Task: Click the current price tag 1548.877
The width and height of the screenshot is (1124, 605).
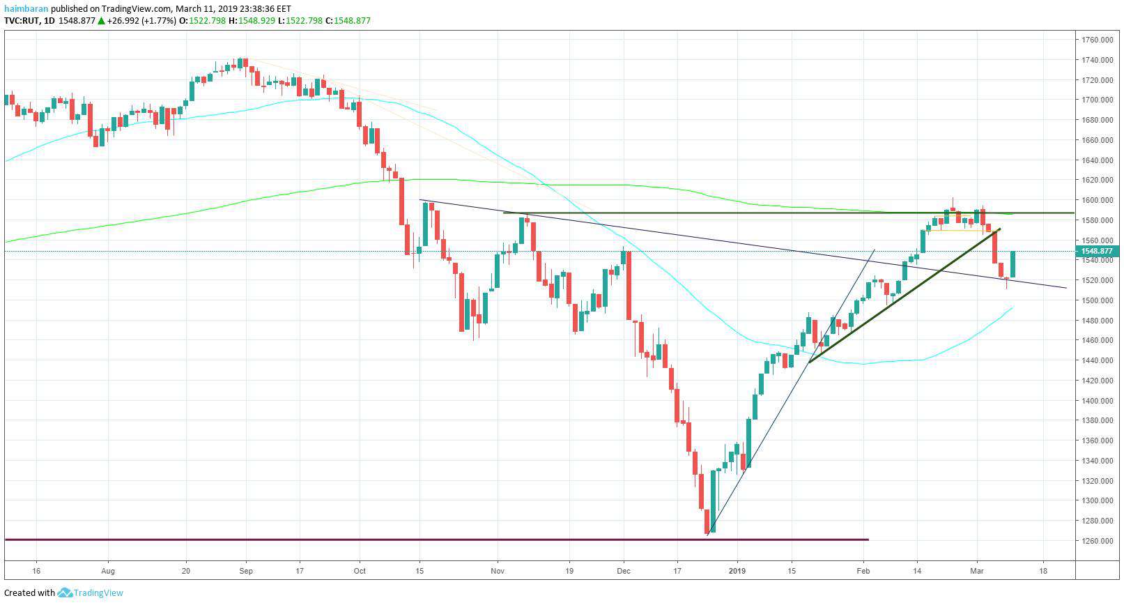Action: 1096,251
